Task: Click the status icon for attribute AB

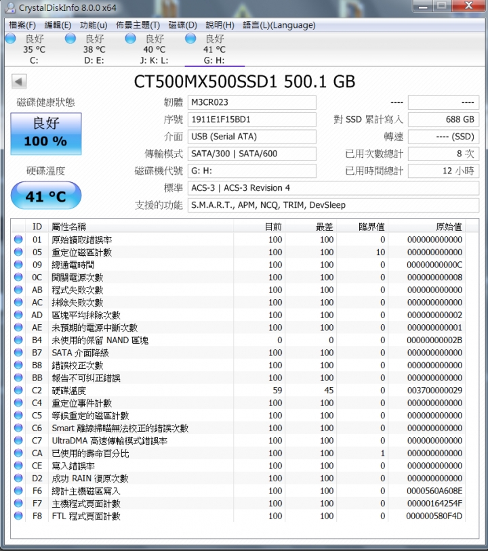Action: 18,290
